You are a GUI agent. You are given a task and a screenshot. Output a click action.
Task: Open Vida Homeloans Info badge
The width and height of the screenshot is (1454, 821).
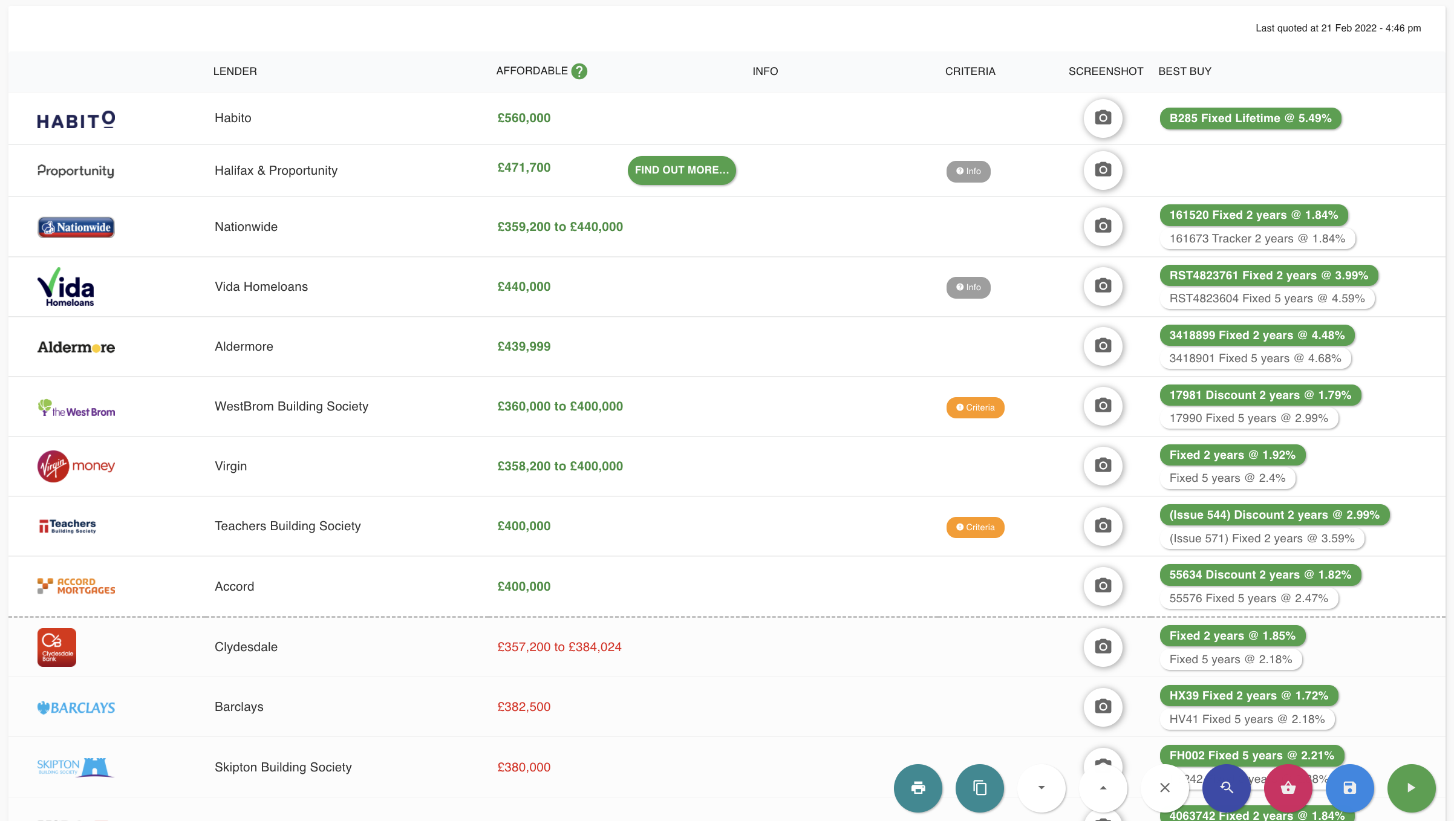pos(968,288)
